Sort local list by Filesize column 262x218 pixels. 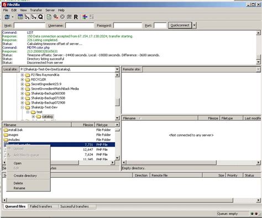(83, 125)
